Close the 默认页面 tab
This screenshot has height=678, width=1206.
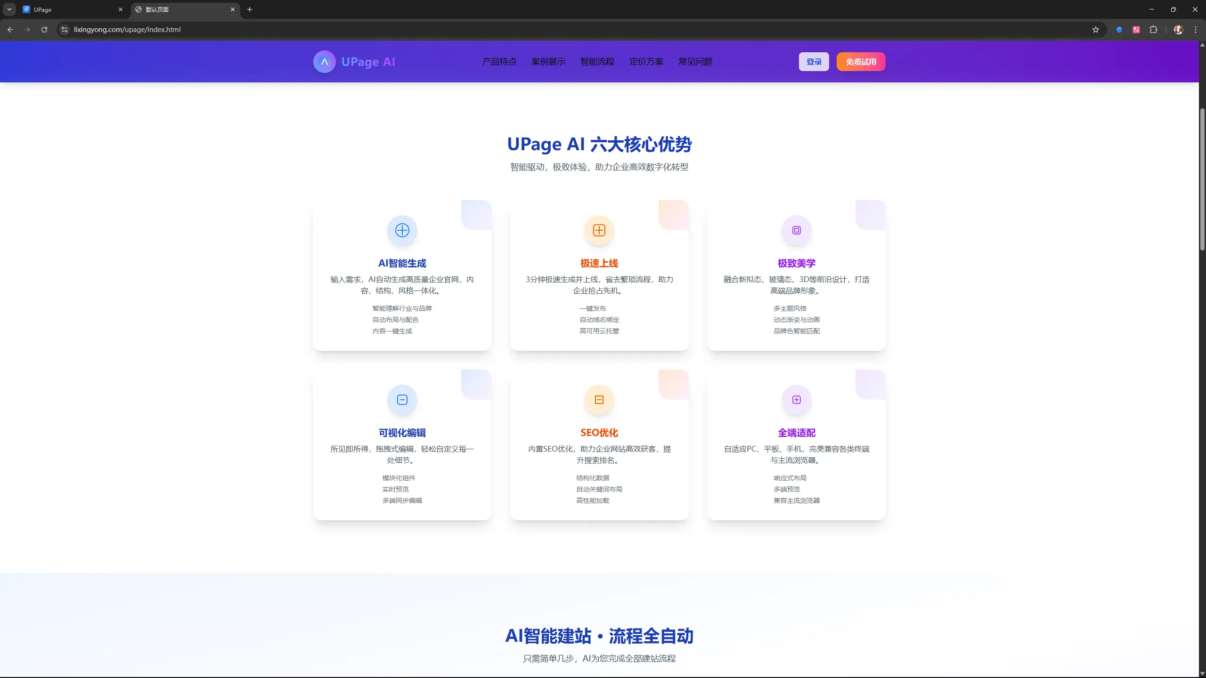pyautogui.click(x=233, y=9)
